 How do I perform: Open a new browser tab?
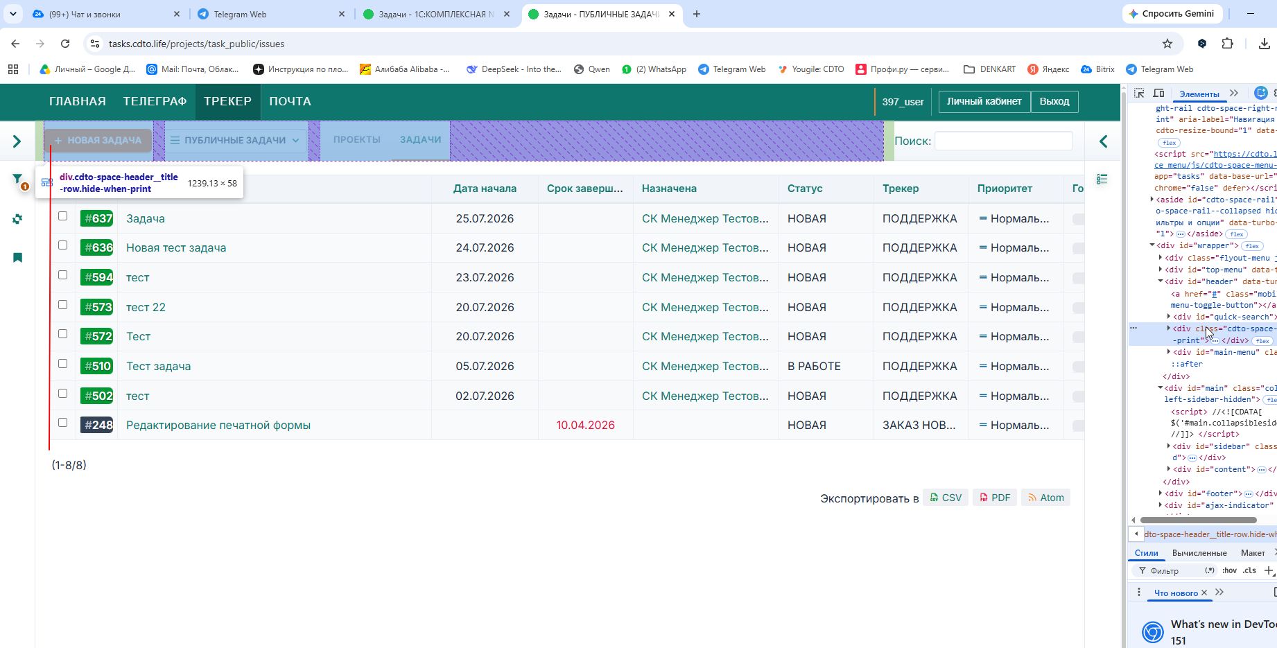(x=697, y=14)
